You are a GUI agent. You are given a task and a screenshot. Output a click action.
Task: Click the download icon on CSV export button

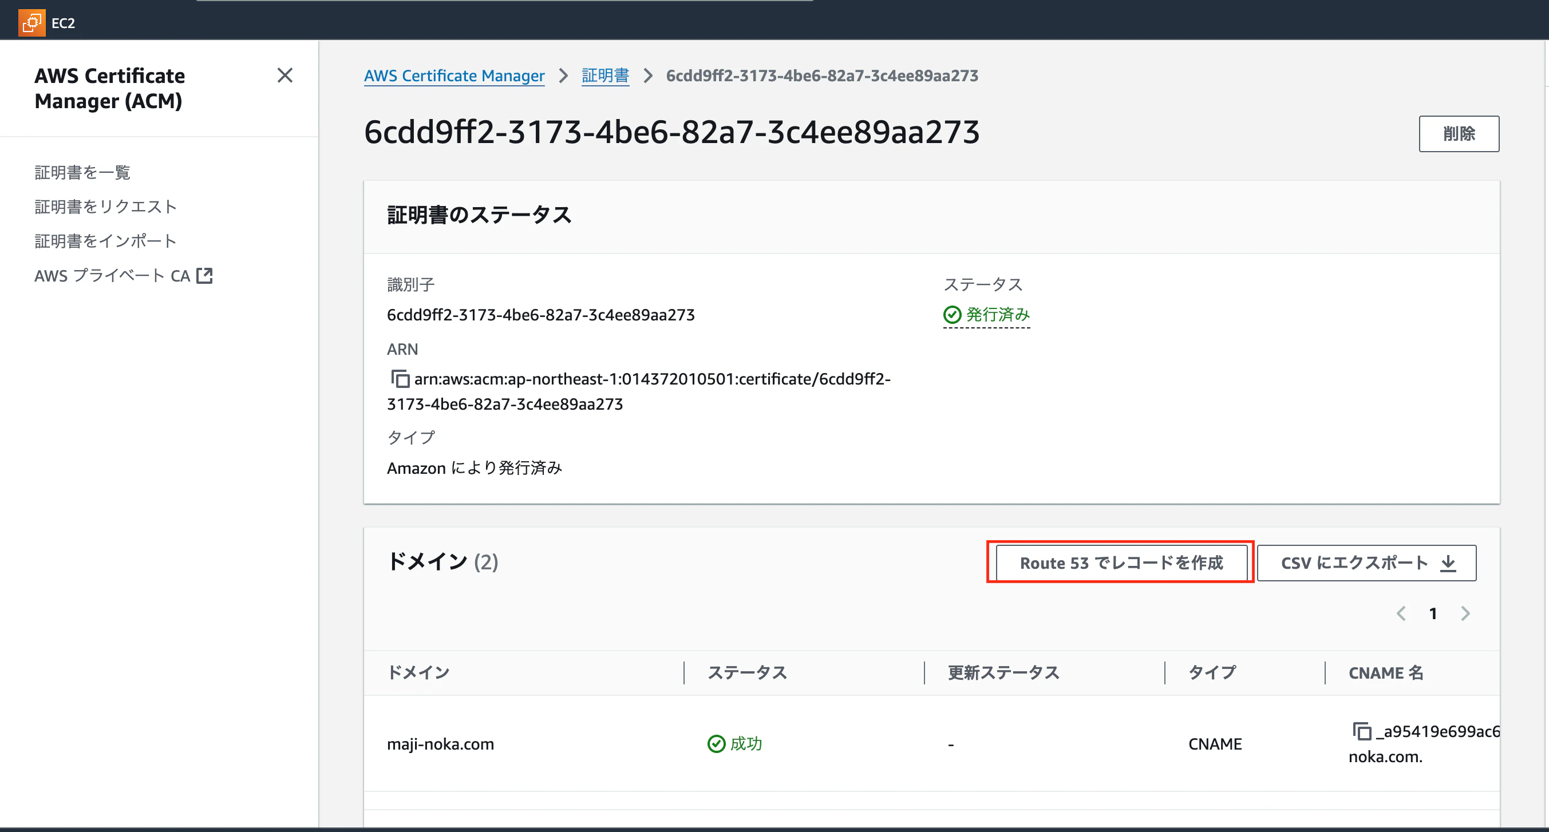[1449, 562]
